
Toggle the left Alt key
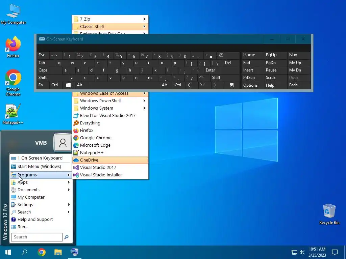pyautogui.click(x=81, y=85)
